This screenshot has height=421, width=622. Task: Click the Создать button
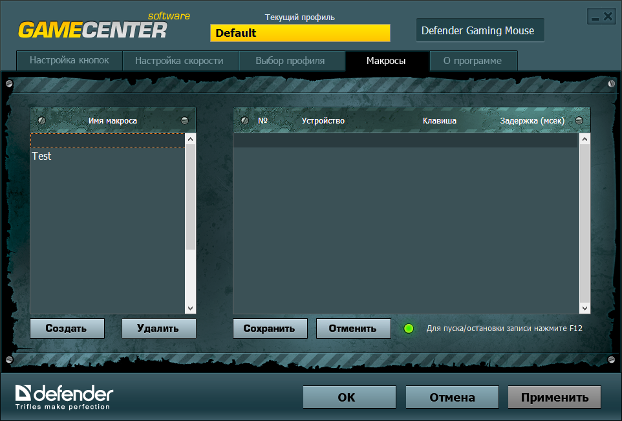(x=67, y=329)
